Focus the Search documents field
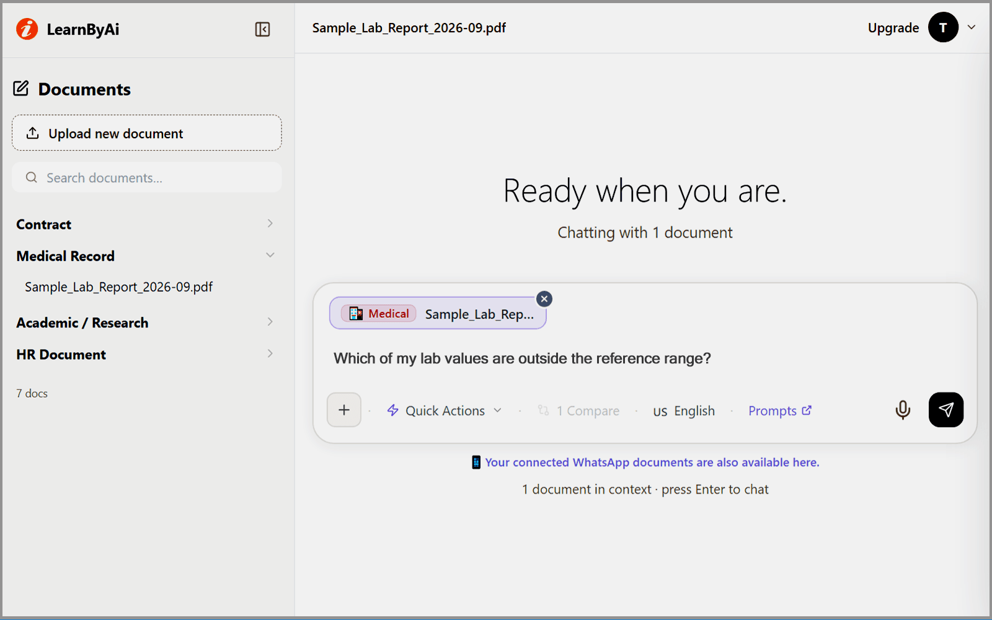The width and height of the screenshot is (992, 620). [147, 177]
